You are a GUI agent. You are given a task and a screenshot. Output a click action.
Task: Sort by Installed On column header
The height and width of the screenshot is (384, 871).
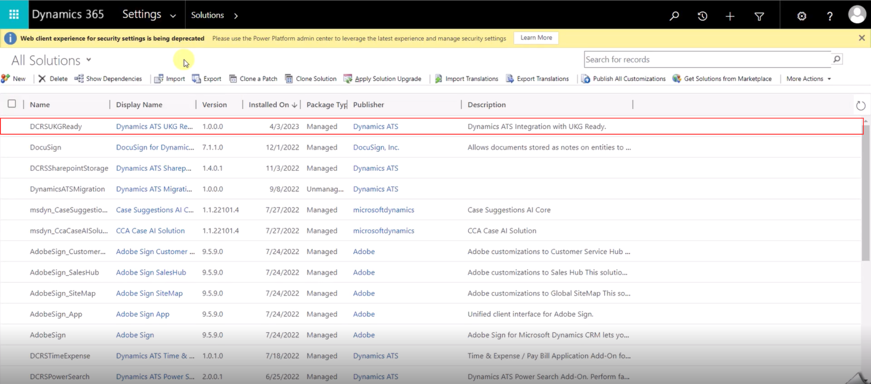tap(272, 105)
